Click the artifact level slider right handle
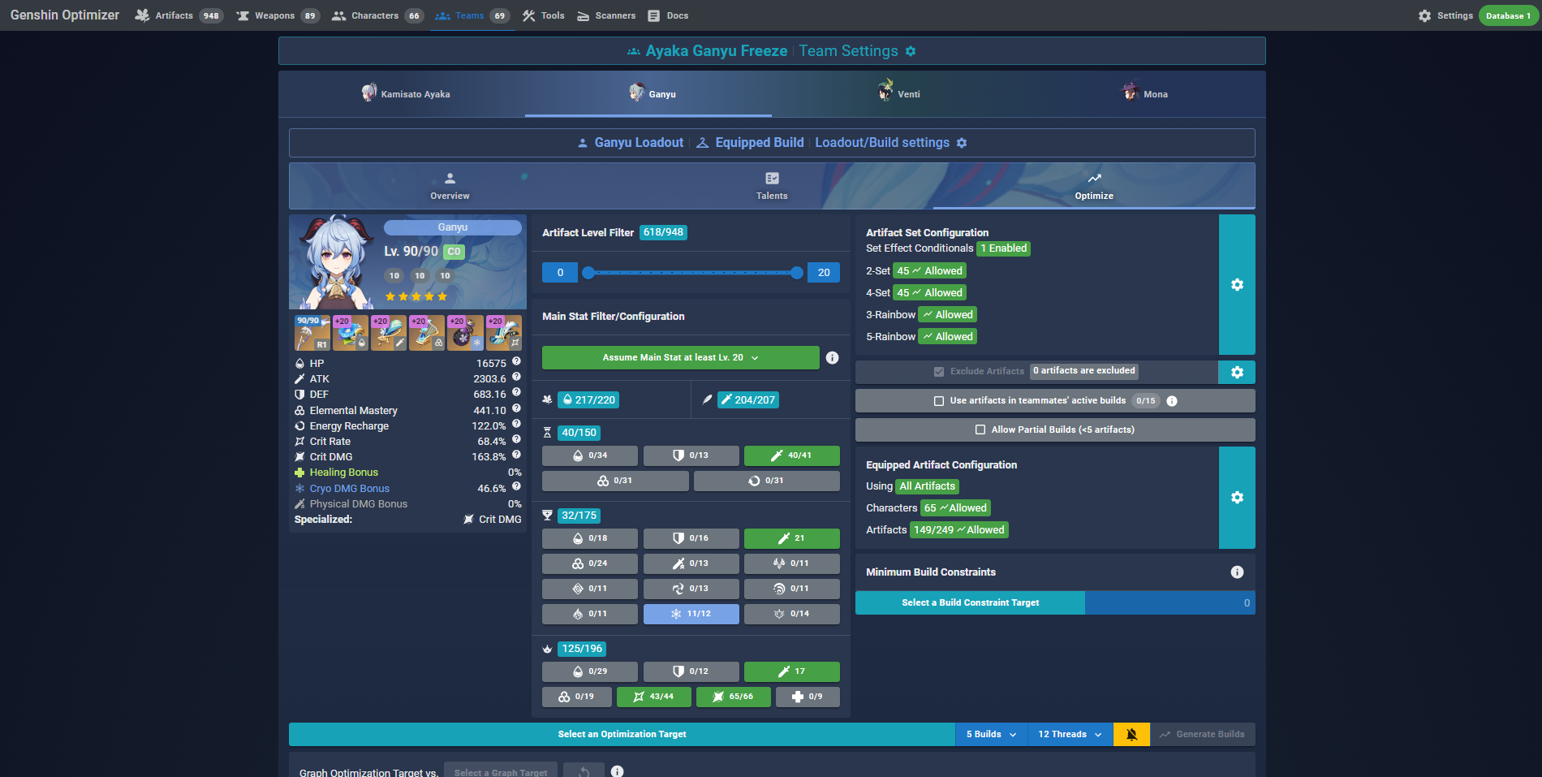 point(797,273)
